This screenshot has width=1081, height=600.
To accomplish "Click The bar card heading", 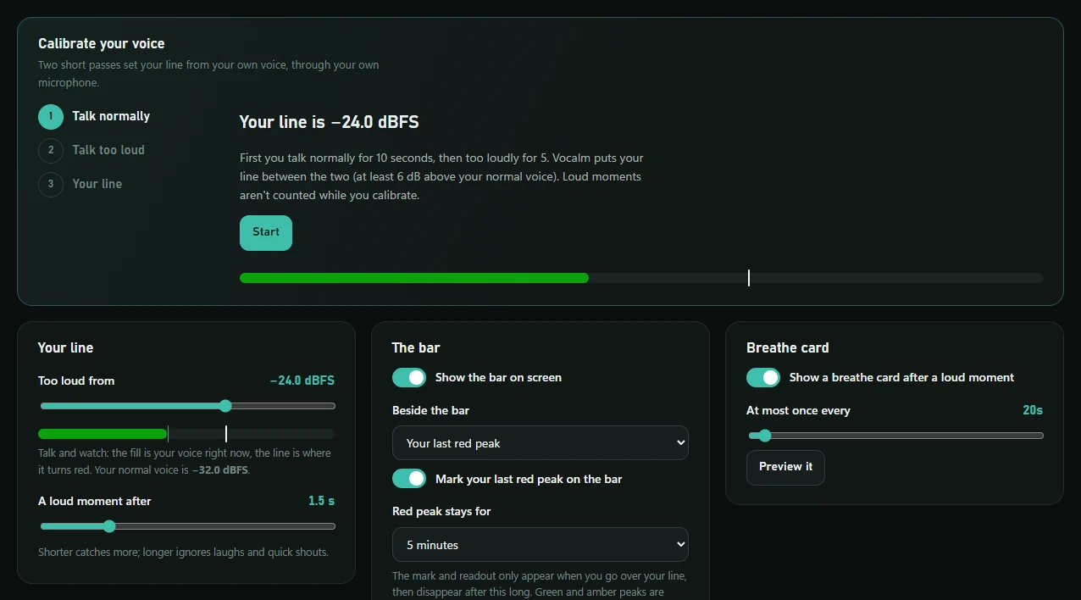I will tap(416, 347).
